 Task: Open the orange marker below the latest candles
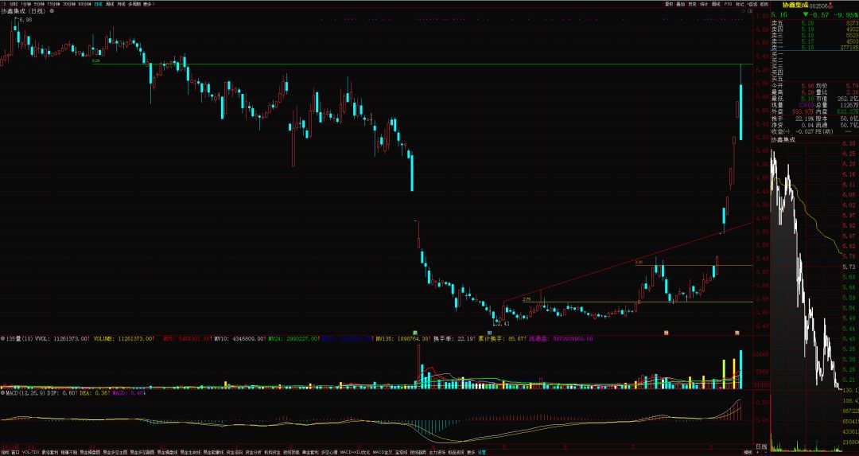(x=737, y=333)
